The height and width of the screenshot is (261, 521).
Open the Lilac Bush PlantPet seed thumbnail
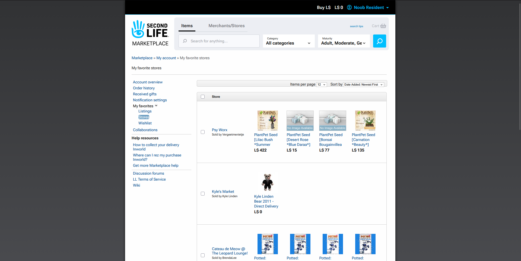pos(267,121)
